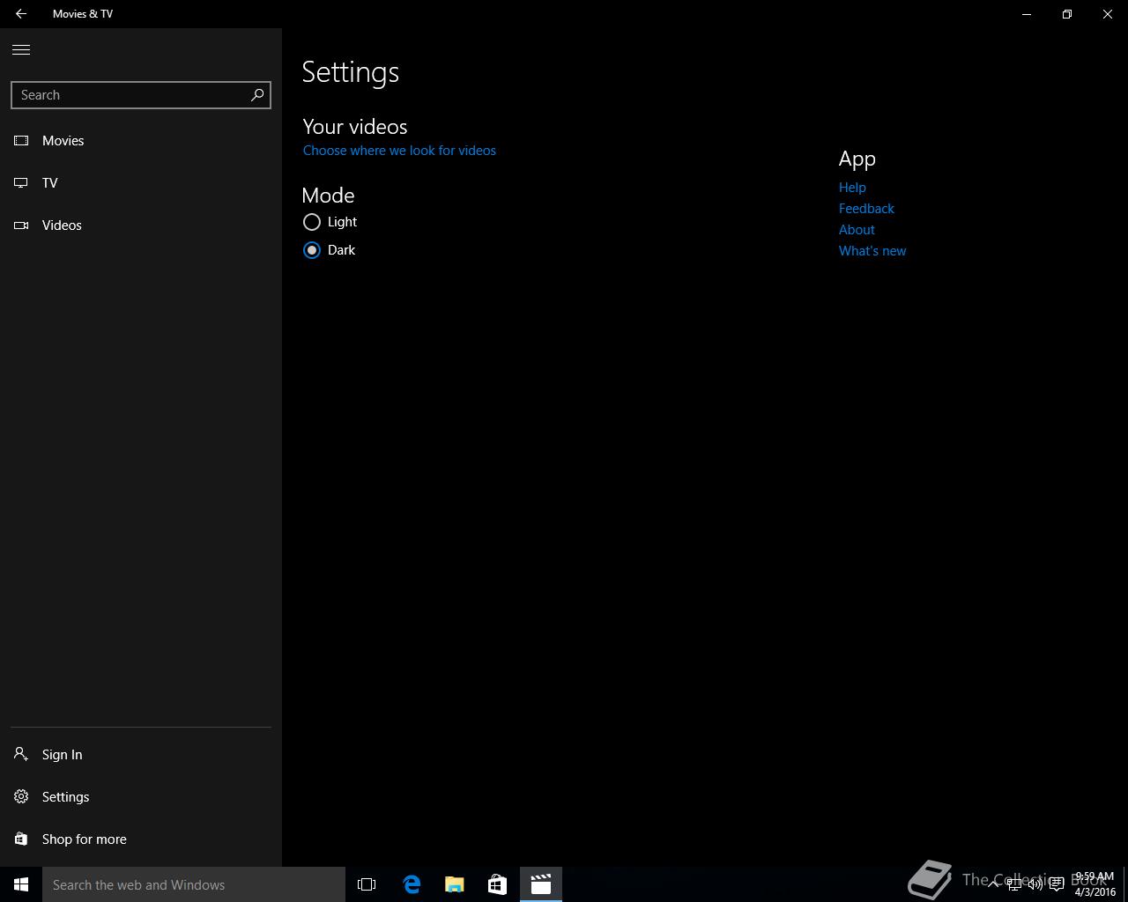Click the Settings gear icon
The width and height of the screenshot is (1128, 902).
21,797
